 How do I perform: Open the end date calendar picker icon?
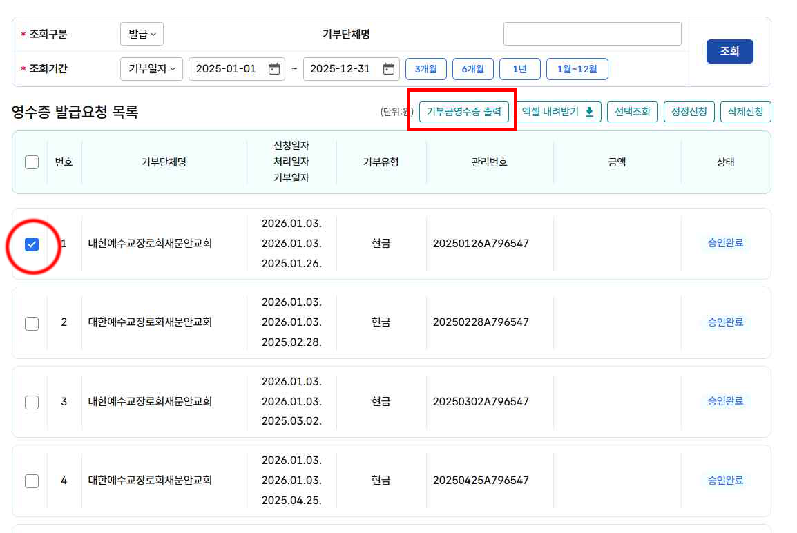pos(389,69)
